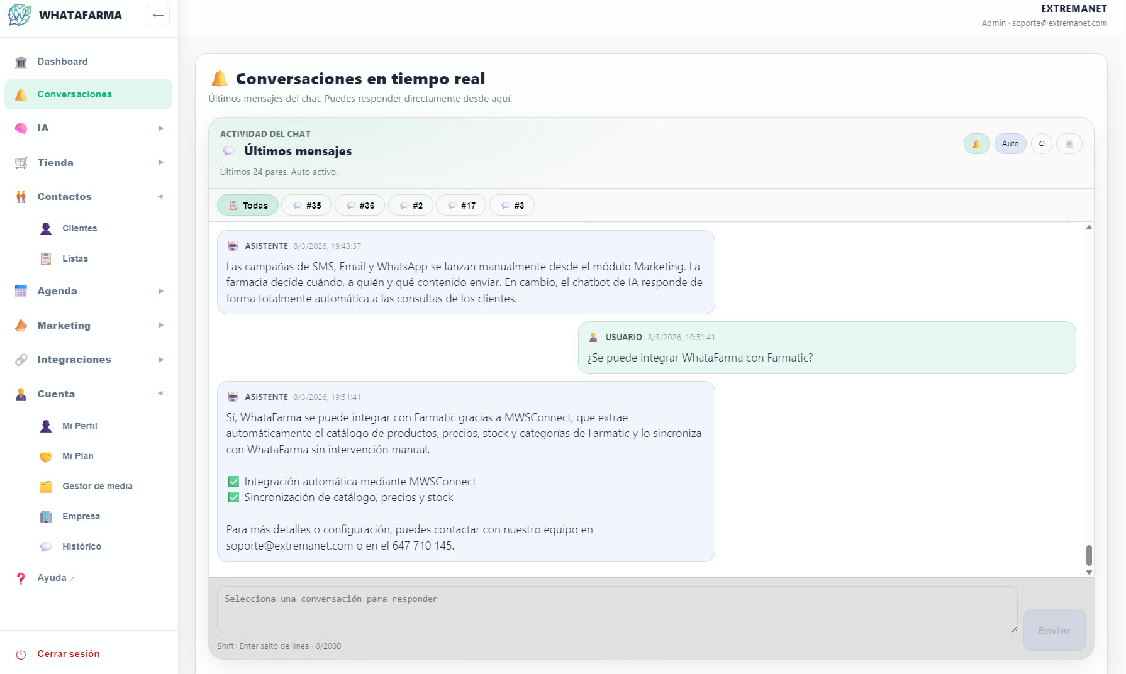Screen dimensions: 1126x674
Task: Open Dashboard from the sidebar
Action: (x=62, y=62)
